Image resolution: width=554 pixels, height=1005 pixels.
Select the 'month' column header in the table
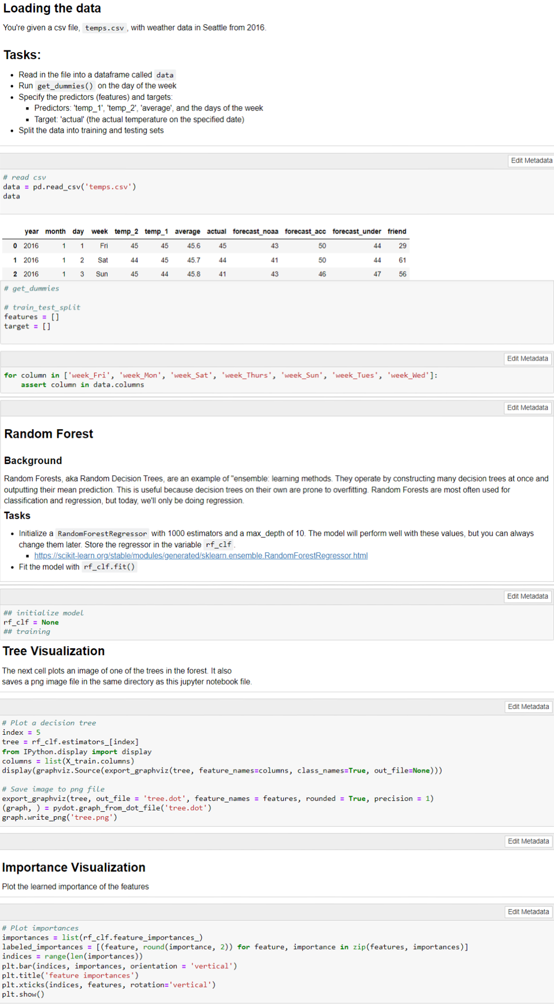pos(55,232)
